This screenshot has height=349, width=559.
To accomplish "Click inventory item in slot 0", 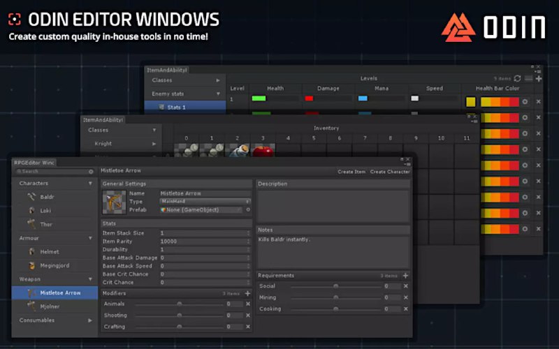I will click(x=186, y=150).
